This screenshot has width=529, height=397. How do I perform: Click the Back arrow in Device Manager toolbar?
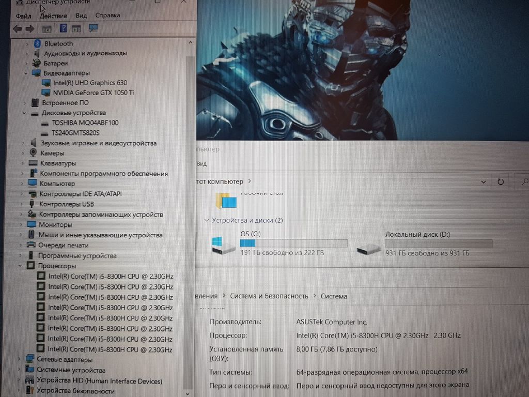17,28
